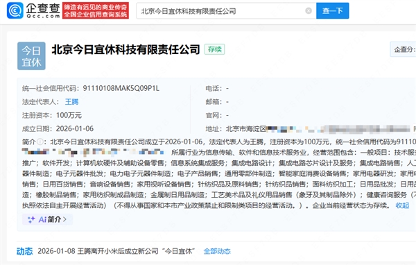Click the address text 北京市海淀区
This screenshot has height=265, width=416.
[x=246, y=129]
